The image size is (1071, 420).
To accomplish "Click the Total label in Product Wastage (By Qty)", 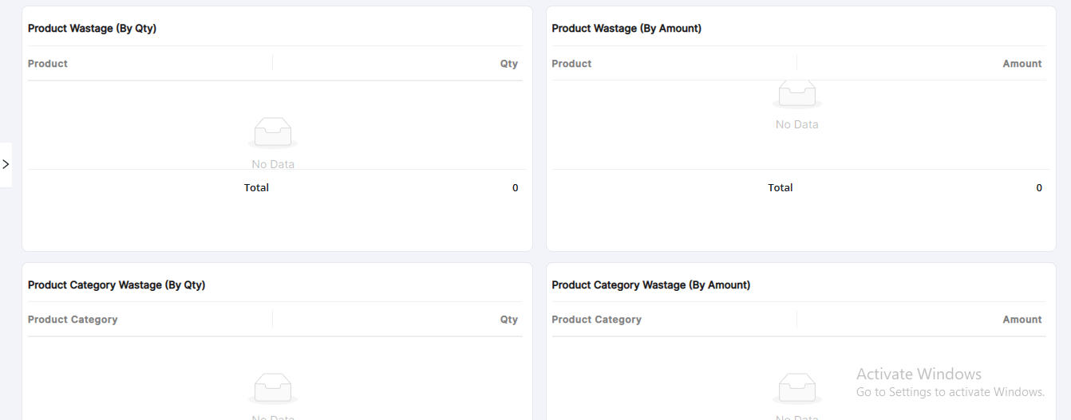I will click(x=256, y=188).
